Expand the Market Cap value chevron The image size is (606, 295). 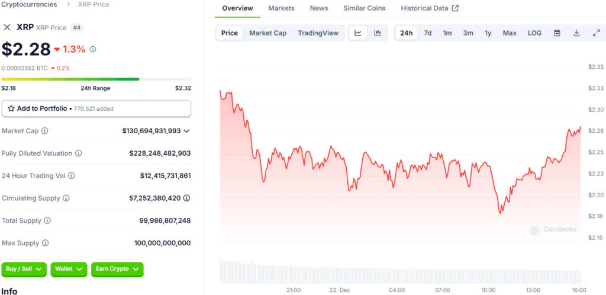(x=186, y=131)
